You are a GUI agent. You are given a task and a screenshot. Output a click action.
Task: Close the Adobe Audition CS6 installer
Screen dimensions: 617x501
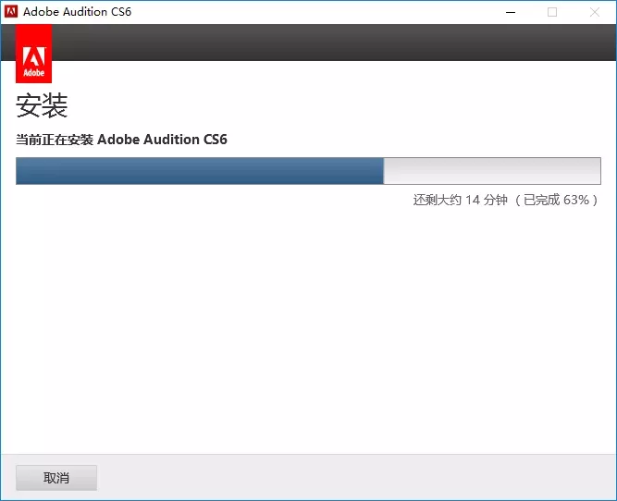tap(594, 12)
